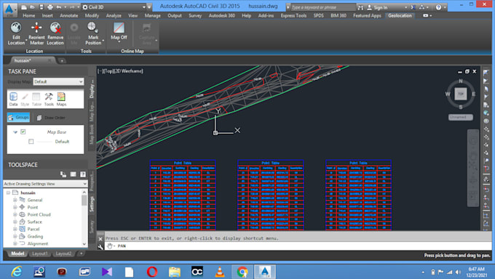The image size is (495, 279).
Task: Open File Explorer from the taskbar
Action: pyautogui.click(x=175, y=272)
